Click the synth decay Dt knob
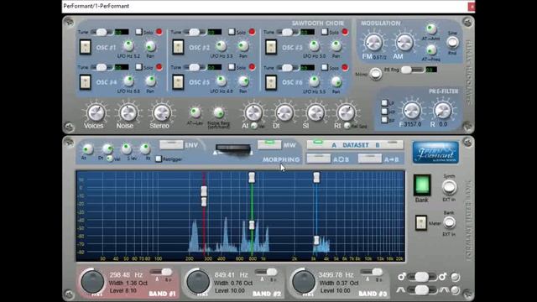 click(x=284, y=112)
